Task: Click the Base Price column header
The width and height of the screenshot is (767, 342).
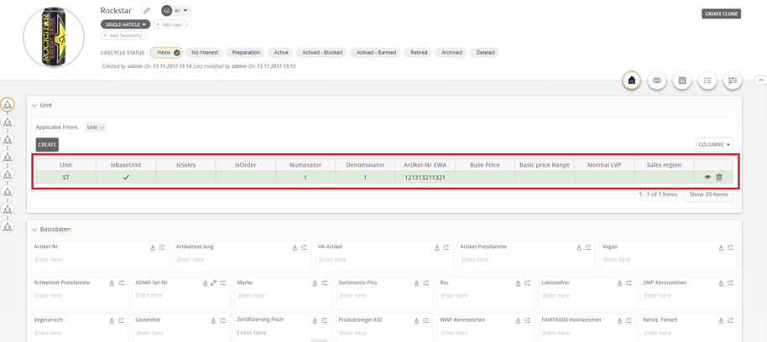Action: [484, 165]
